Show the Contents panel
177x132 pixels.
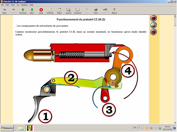click(x=78, y=11)
